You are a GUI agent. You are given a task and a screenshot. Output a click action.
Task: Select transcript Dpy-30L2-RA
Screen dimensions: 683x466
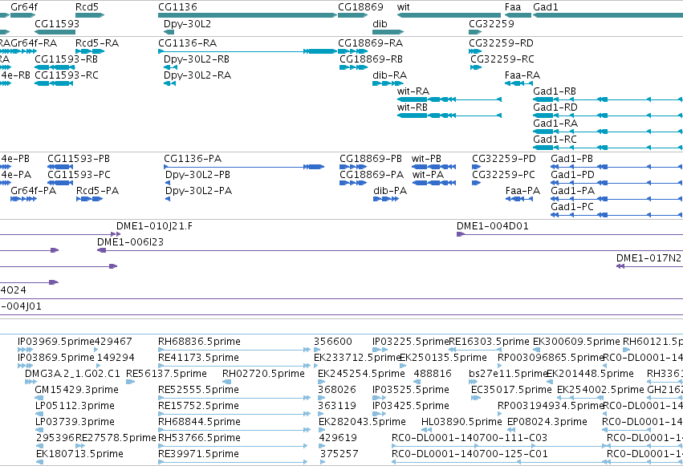coord(197,75)
